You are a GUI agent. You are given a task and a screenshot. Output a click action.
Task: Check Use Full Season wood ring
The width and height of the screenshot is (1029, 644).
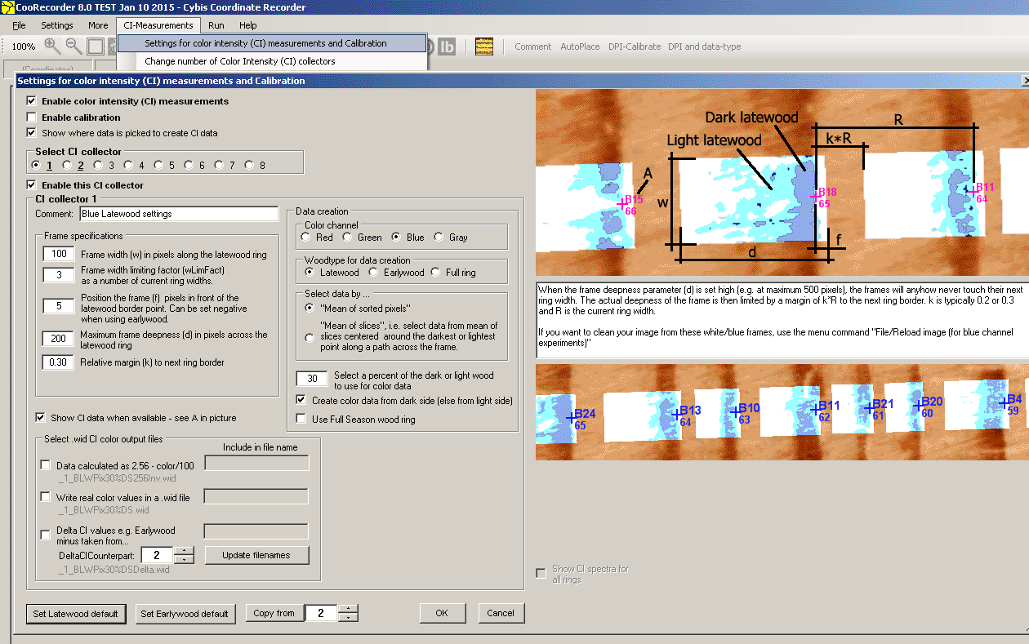coord(301,420)
